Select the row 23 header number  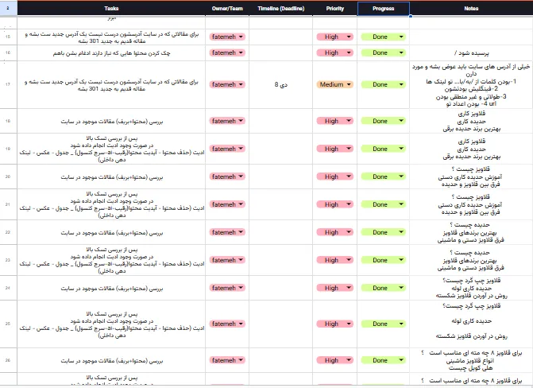point(8,260)
